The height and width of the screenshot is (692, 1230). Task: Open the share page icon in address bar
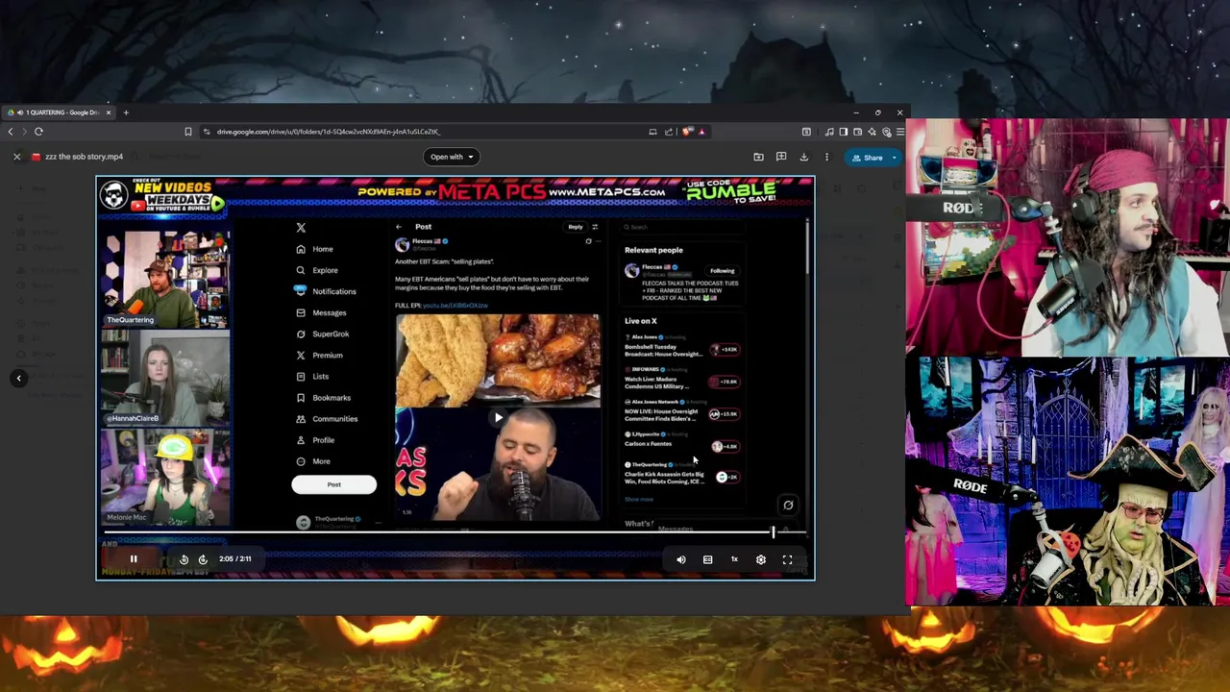coord(669,132)
